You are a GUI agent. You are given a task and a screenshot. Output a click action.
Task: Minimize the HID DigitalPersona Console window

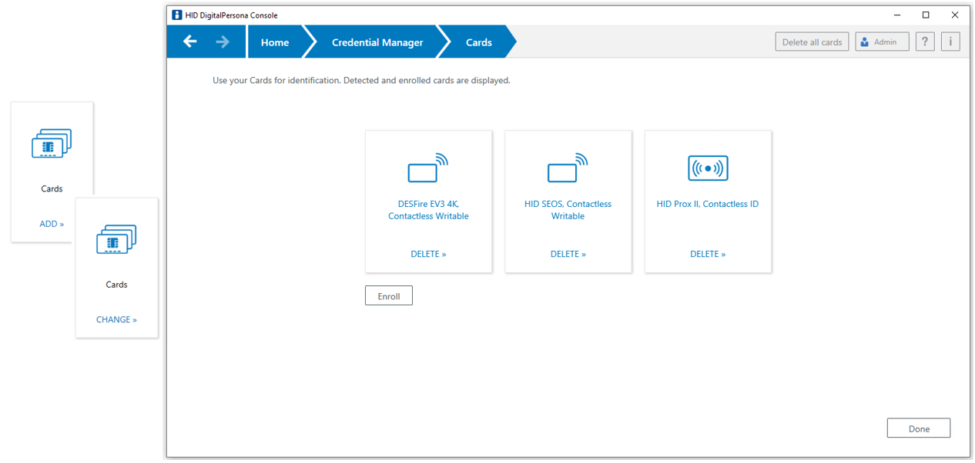(897, 15)
